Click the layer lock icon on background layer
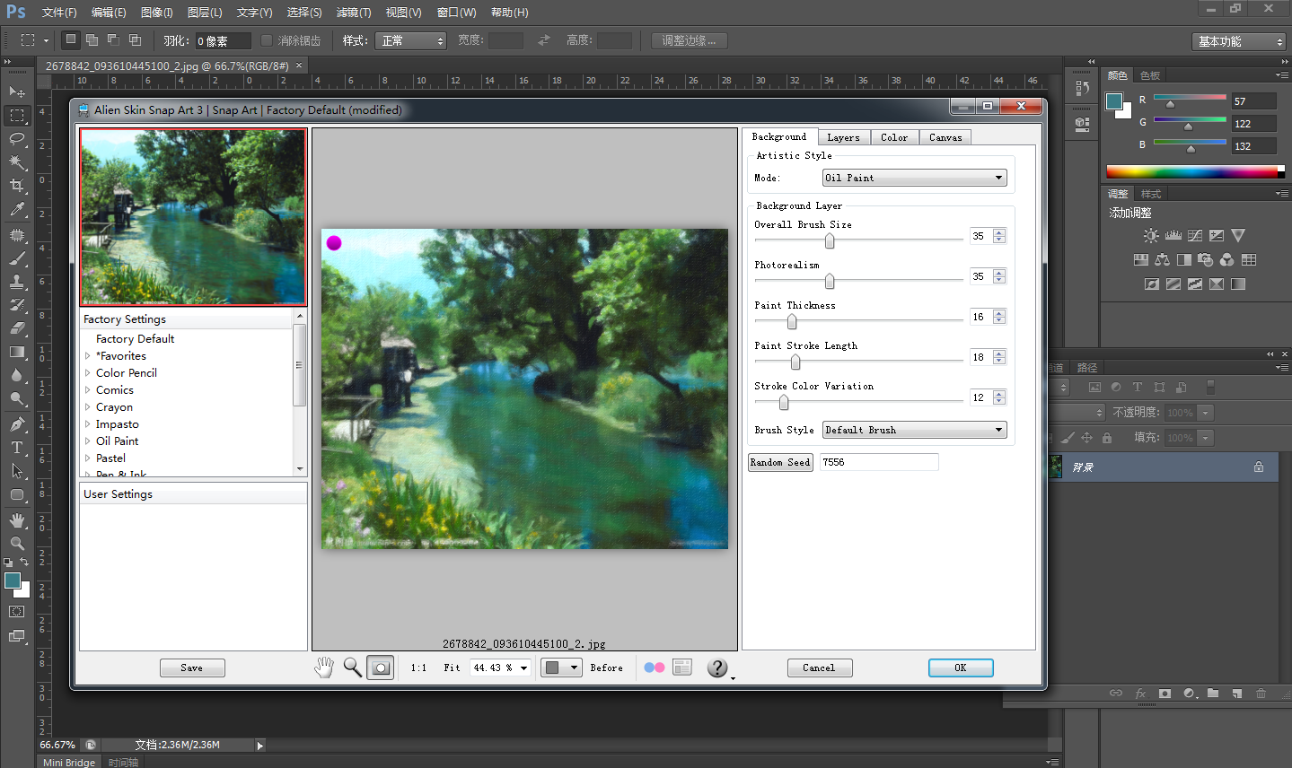The height and width of the screenshot is (768, 1292). [1259, 467]
